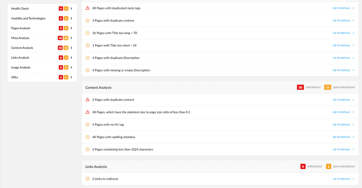Click red warning icon for duplicated meta tags
Image resolution: width=362 pixels, height=188 pixels.
pos(87,8)
